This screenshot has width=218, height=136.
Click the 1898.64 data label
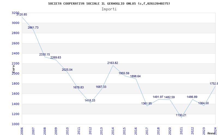click(135, 76)
